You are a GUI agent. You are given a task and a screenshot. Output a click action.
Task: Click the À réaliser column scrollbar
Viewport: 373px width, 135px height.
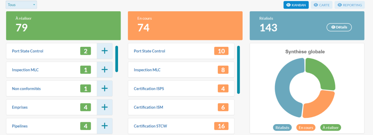pos(117,59)
